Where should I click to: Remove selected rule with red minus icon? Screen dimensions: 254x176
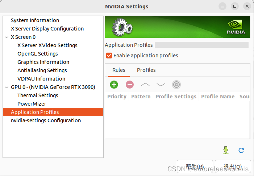[x=130, y=85]
